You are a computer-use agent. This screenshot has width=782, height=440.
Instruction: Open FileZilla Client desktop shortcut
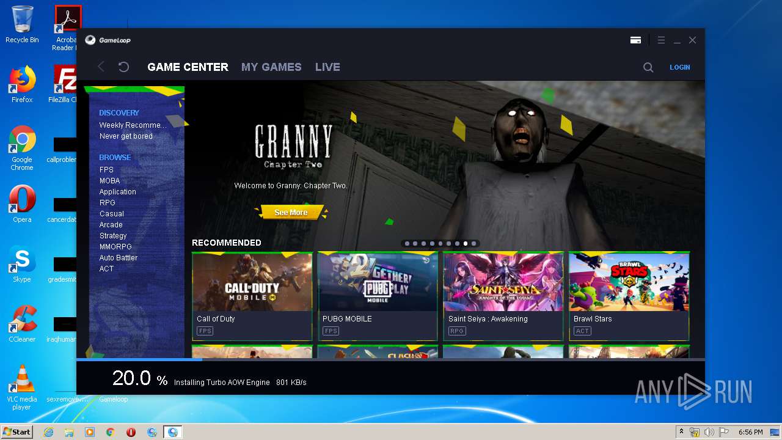tap(64, 84)
